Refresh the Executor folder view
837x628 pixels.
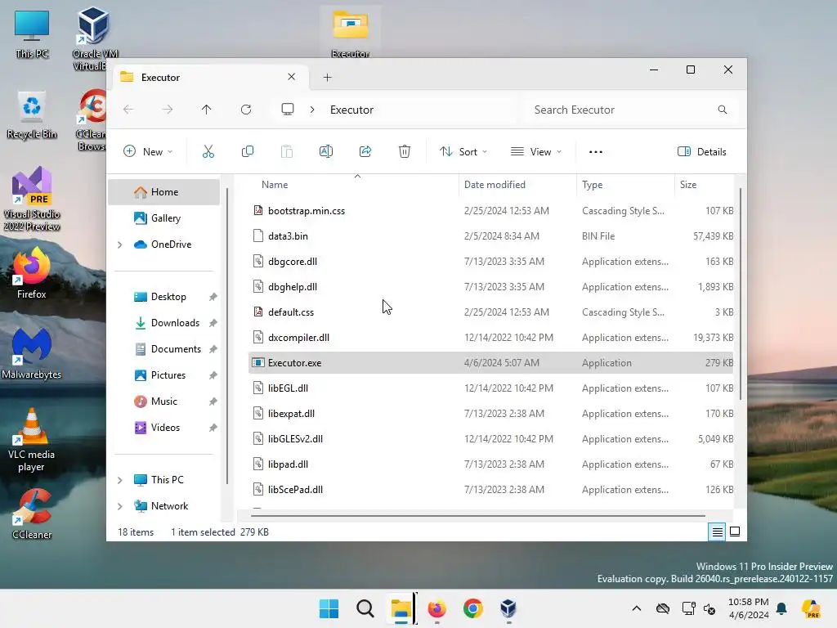coord(246,110)
